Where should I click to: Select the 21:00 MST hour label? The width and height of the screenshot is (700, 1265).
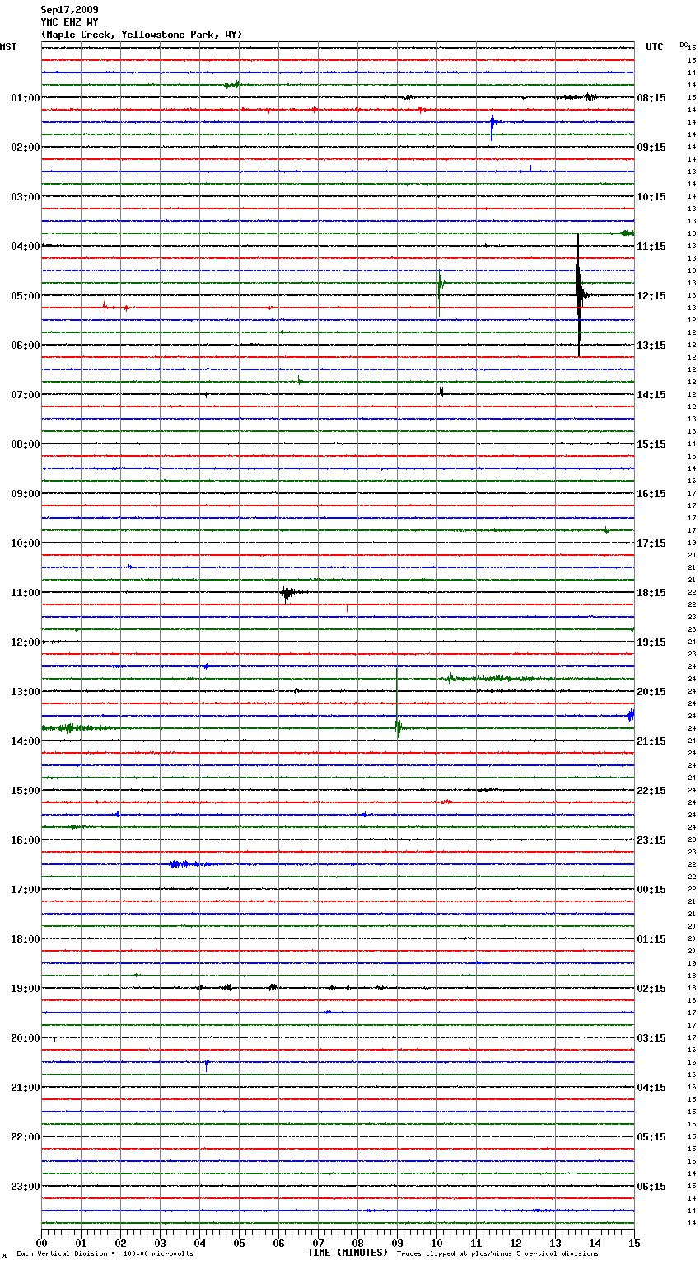(x=26, y=1088)
